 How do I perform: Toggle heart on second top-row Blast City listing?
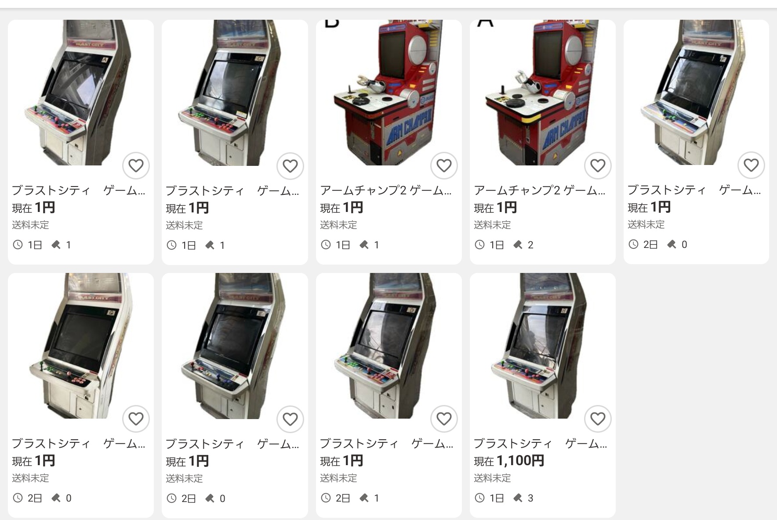tap(290, 166)
